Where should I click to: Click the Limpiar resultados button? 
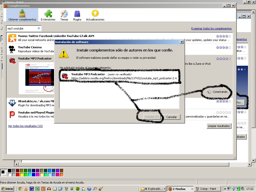coord(219,126)
